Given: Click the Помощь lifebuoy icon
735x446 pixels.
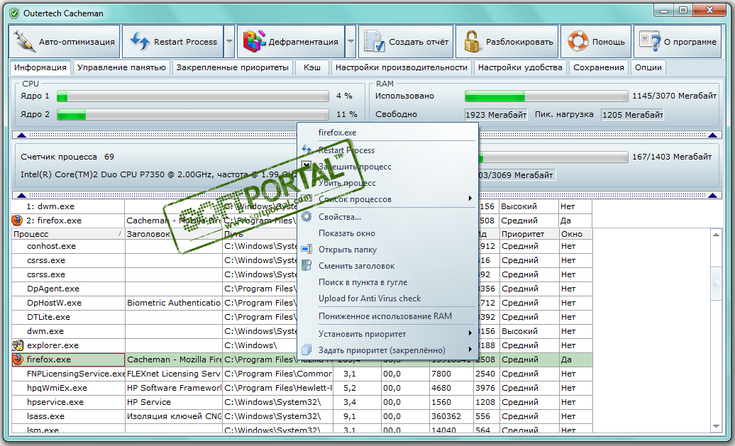Looking at the screenshot, I should (x=577, y=41).
